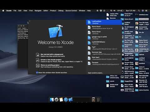
Task: Open Spotlight search magnifier icon
Action: coord(139,11)
